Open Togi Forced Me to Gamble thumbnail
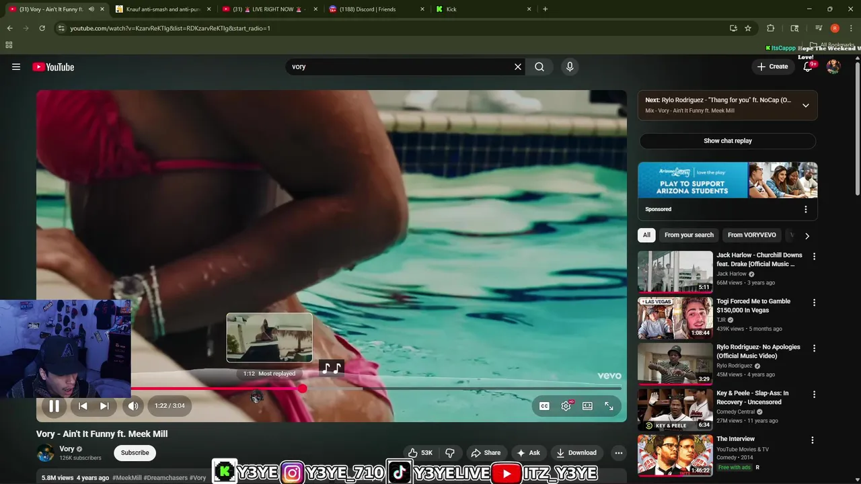This screenshot has width=861, height=484. [675, 318]
